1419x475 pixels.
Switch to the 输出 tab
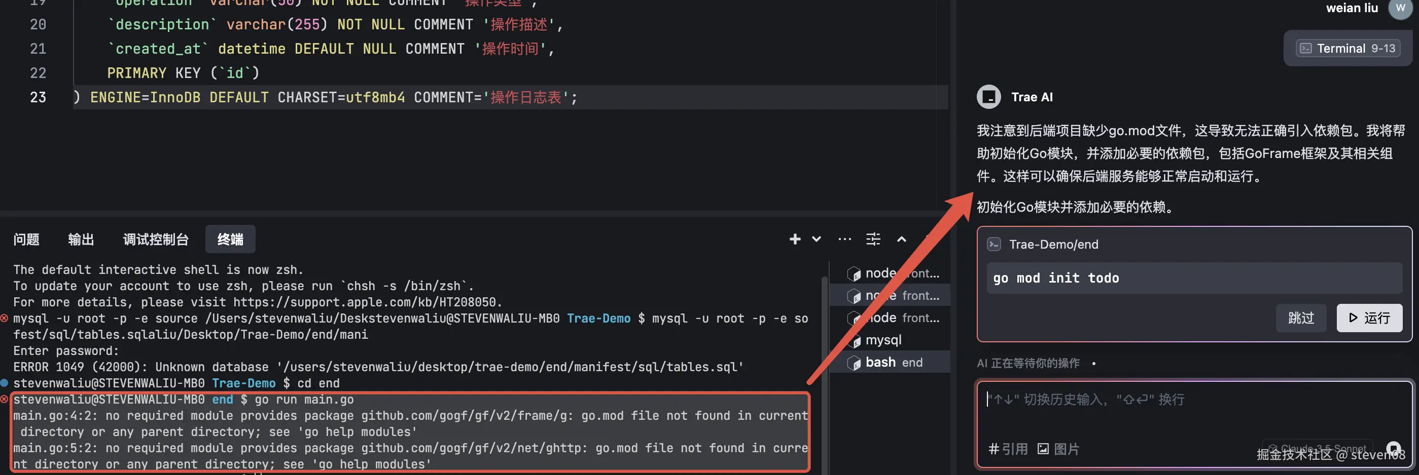pos(81,239)
